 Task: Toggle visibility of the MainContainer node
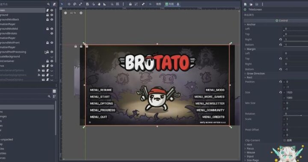(52, 61)
